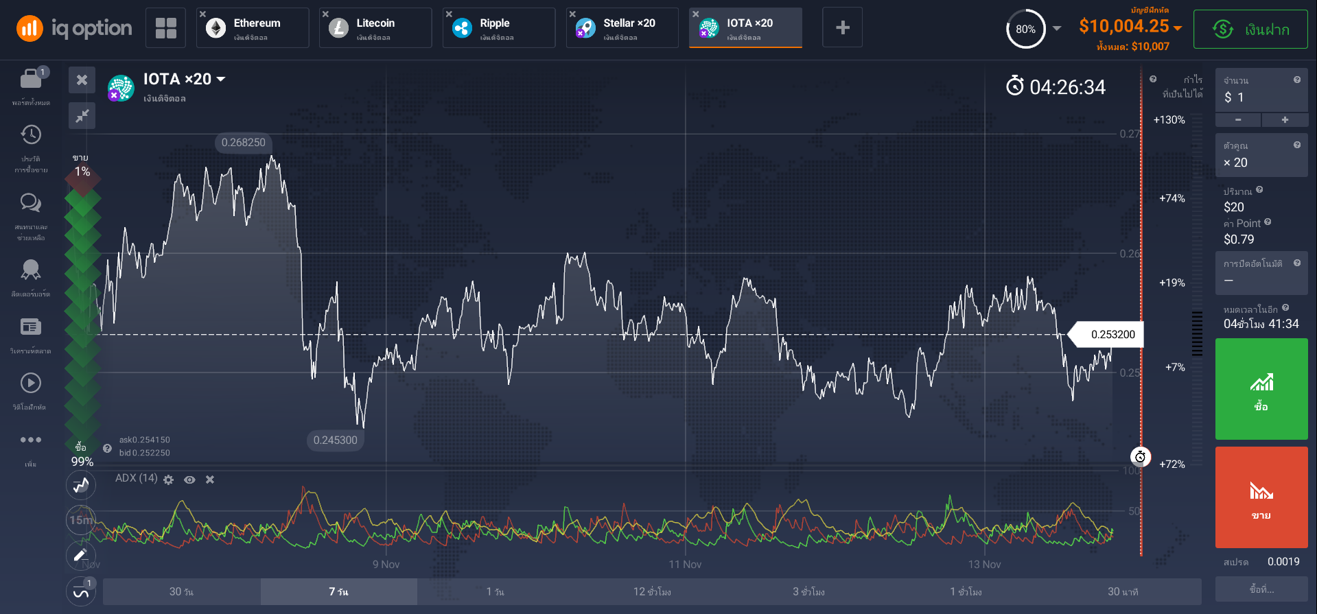
Task: Open market analysis news icon
Action: [31, 327]
